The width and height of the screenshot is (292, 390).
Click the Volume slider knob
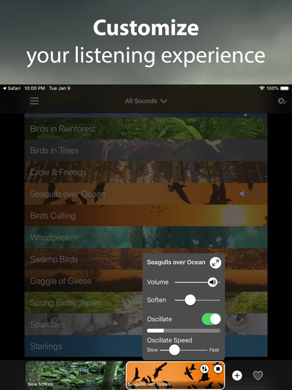click(212, 282)
